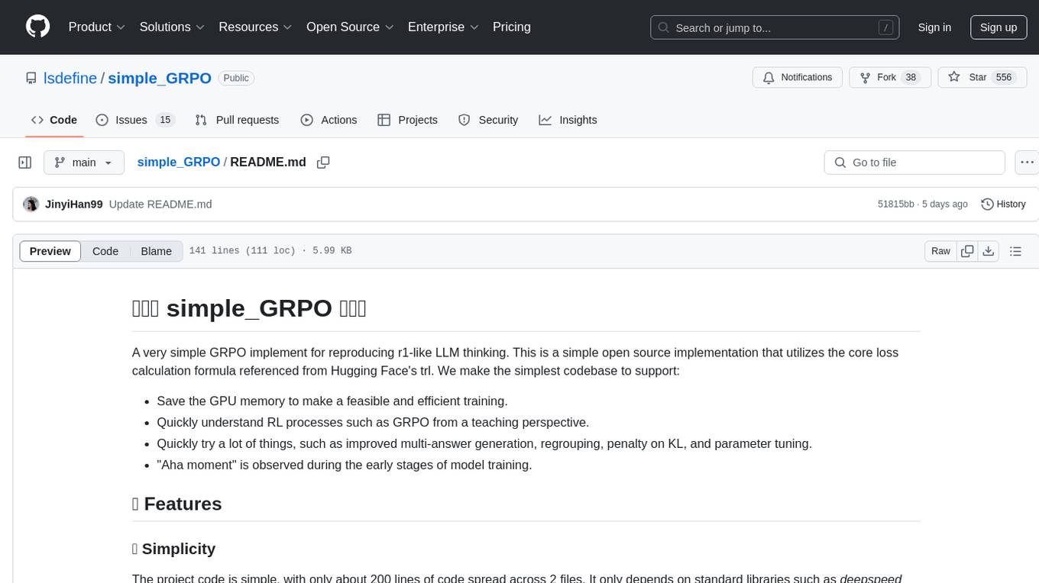The width and height of the screenshot is (1039, 583).
Task: Switch to the Actions tab
Action: [x=329, y=120]
